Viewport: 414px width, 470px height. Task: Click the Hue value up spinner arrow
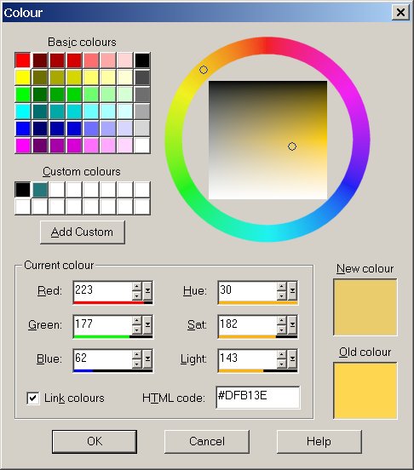281,286
